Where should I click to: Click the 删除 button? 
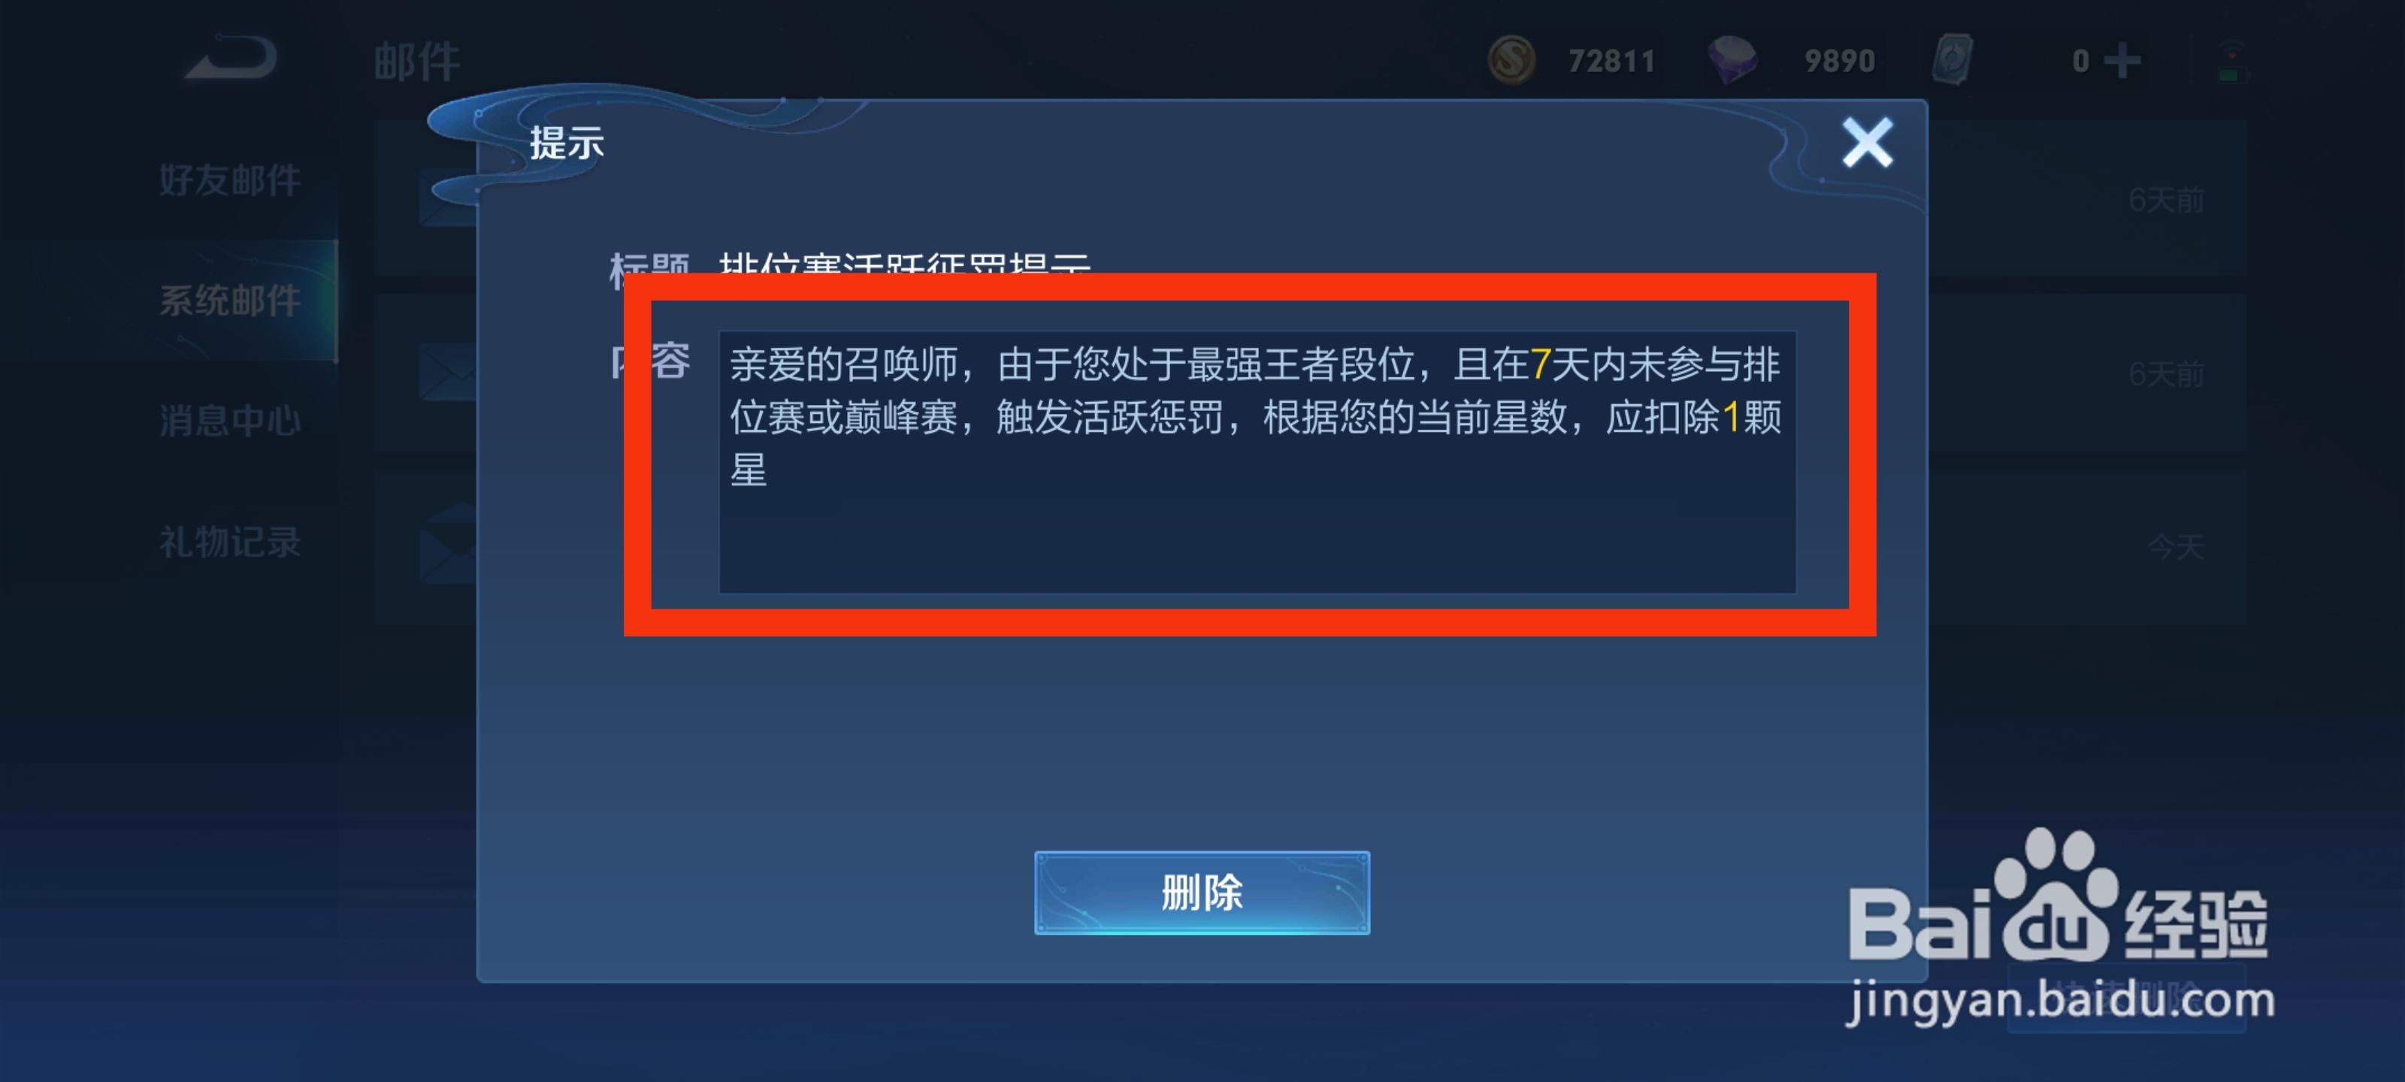(x=1202, y=893)
